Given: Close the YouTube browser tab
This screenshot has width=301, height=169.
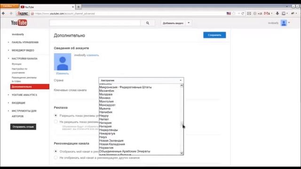Looking at the screenshot, I should (73, 7).
